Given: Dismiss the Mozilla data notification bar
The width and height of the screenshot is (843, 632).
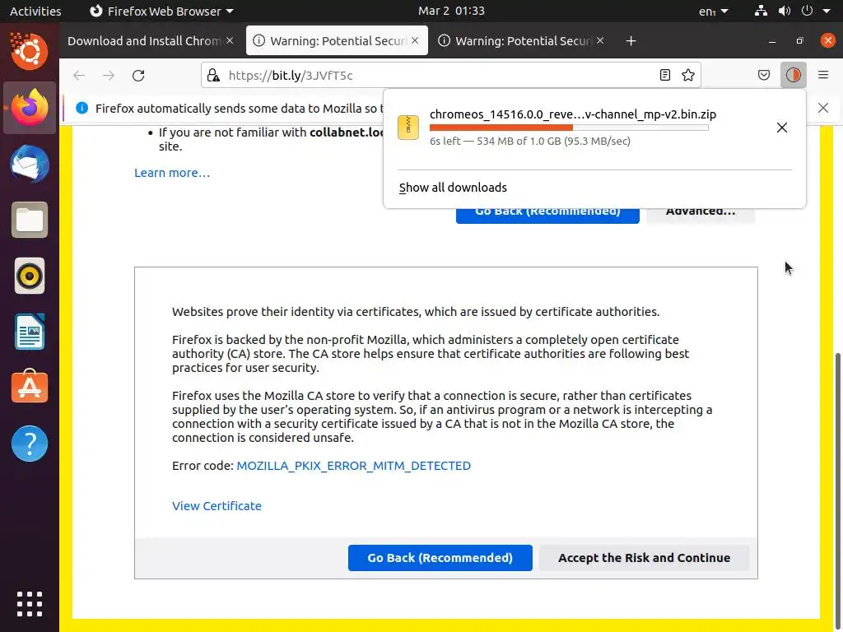Looking at the screenshot, I should (x=823, y=108).
